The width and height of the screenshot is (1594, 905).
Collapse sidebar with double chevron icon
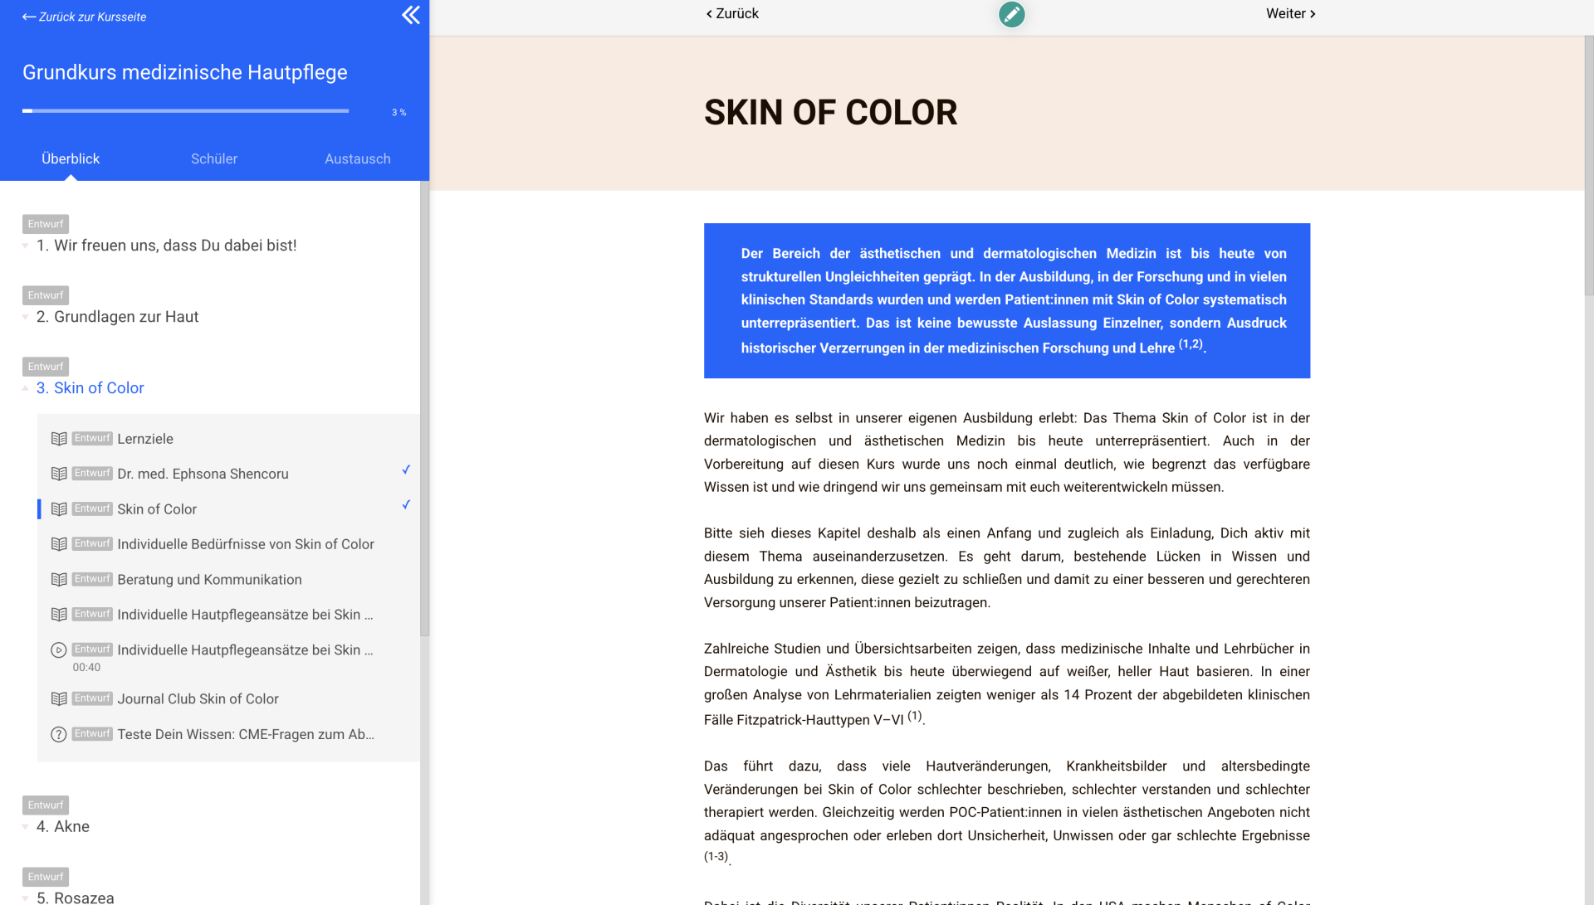coord(410,15)
